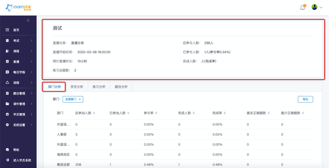The width and height of the screenshot is (329, 168).
Task: Click the 进入学员系统 icon
Action: [7, 160]
